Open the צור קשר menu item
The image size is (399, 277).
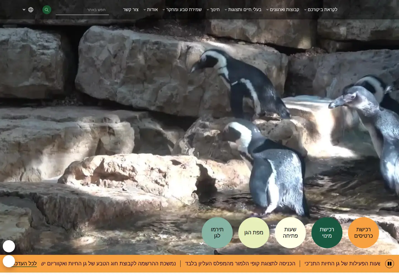[x=131, y=10]
